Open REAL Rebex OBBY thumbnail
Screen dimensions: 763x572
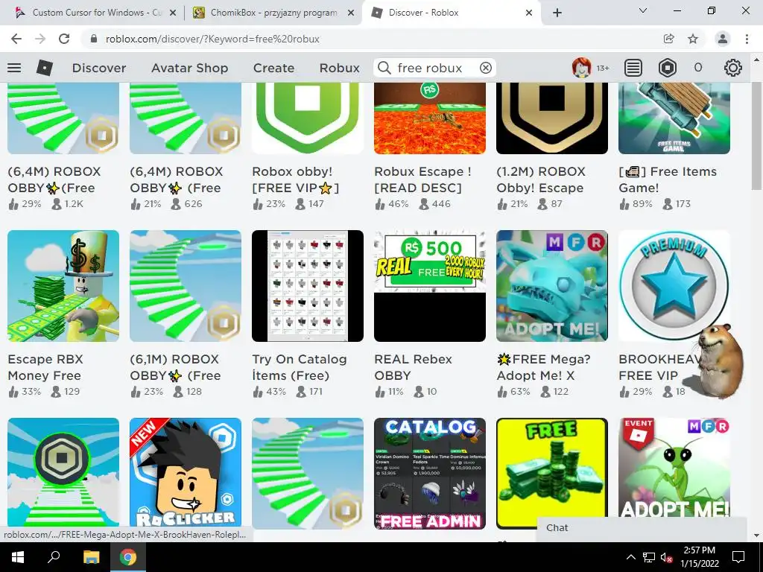(430, 286)
